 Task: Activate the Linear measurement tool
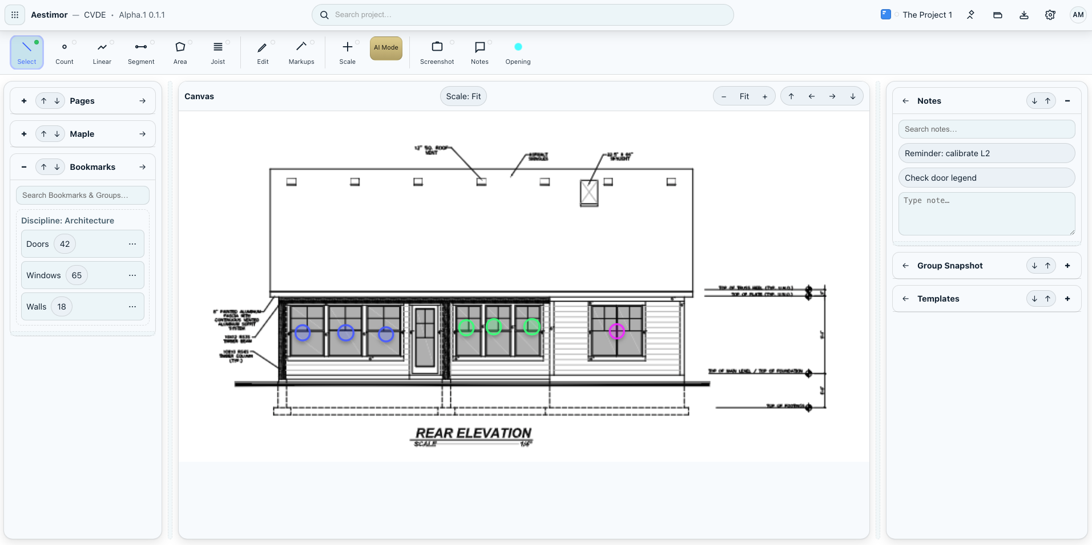pyautogui.click(x=102, y=52)
